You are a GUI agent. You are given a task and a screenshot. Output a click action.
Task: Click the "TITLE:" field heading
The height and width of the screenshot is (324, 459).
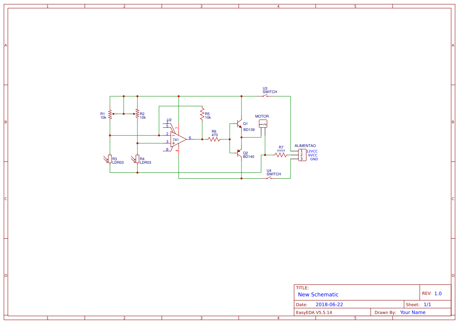coord(302,288)
